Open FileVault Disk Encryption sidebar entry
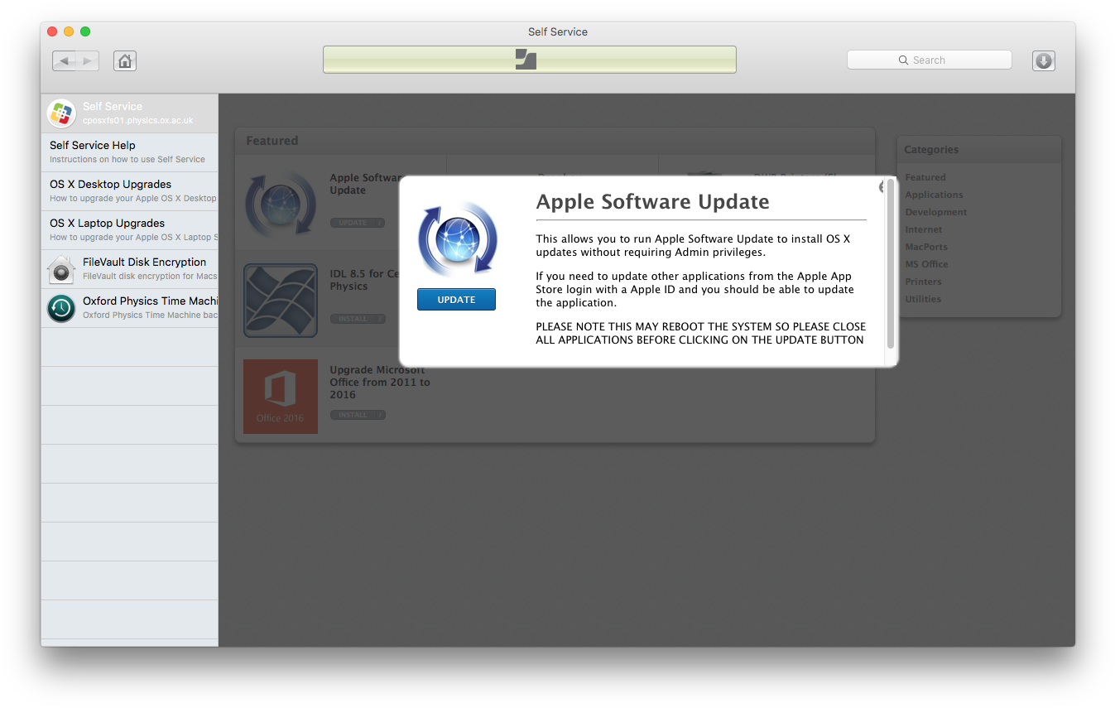Screen dimensions: 1115x708 point(130,269)
